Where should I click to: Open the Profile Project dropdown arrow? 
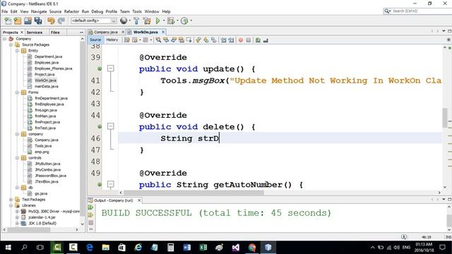191,20
